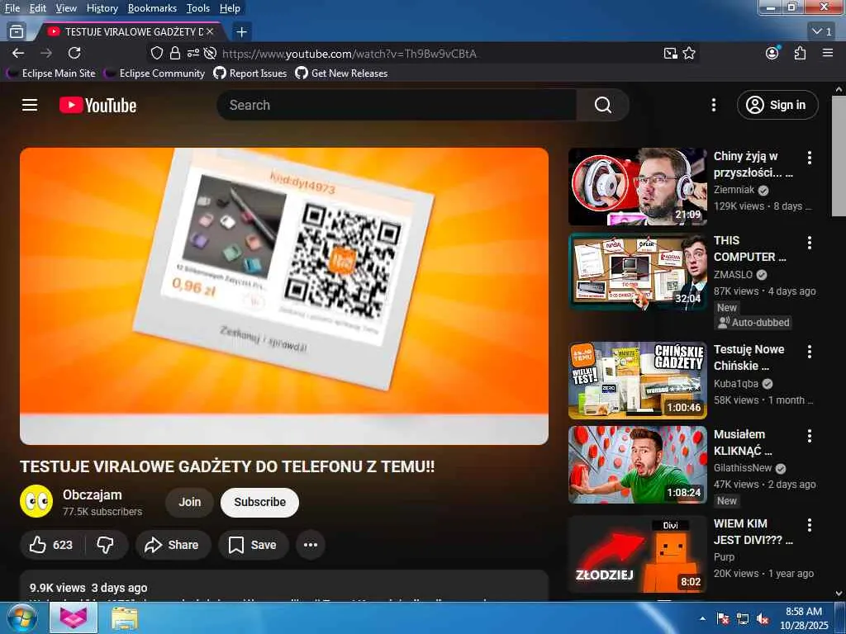This screenshot has width=846, height=634.
Task: Click the shield tracking protection icon
Action: point(156,53)
